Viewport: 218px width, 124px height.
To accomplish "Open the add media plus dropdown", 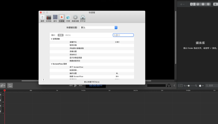I will (182, 4).
